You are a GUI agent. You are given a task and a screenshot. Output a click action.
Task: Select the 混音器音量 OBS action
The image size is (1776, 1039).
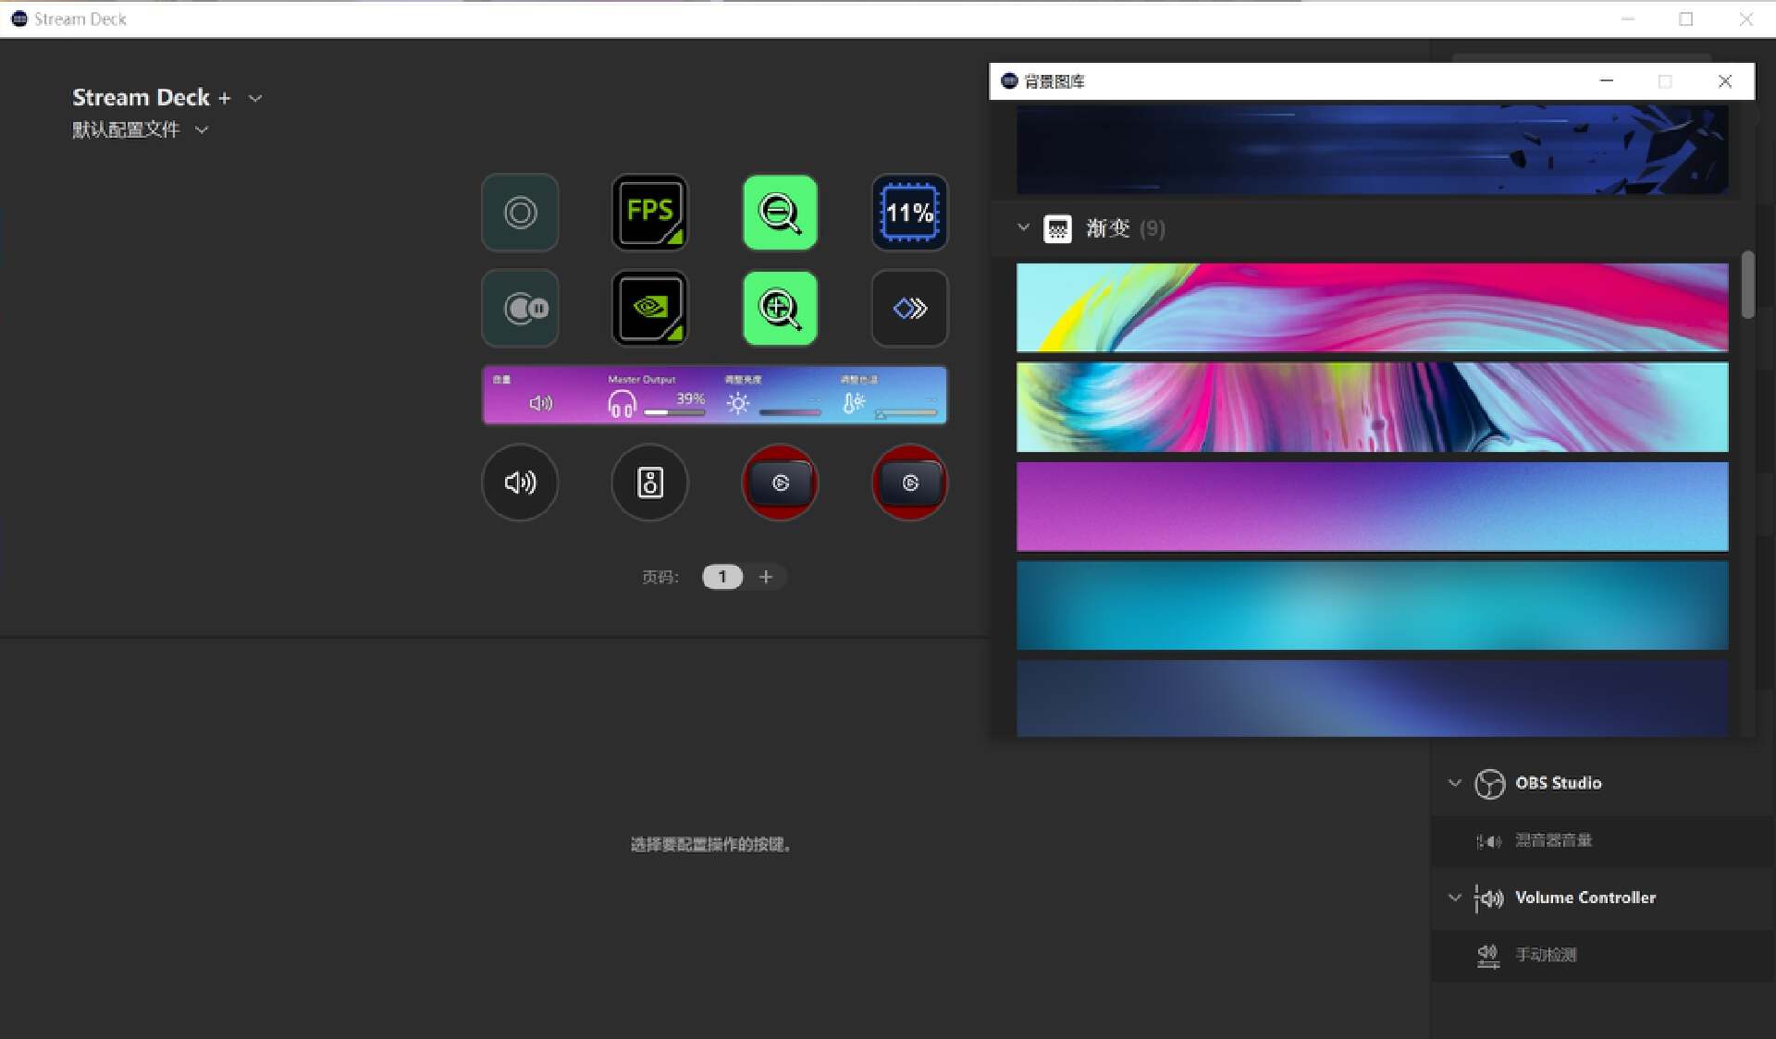pyautogui.click(x=1554, y=840)
